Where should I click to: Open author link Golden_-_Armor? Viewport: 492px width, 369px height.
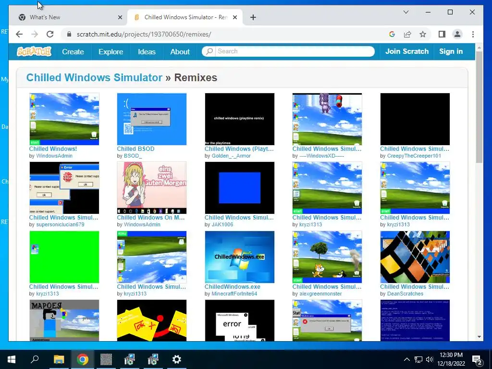(x=231, y=156)
